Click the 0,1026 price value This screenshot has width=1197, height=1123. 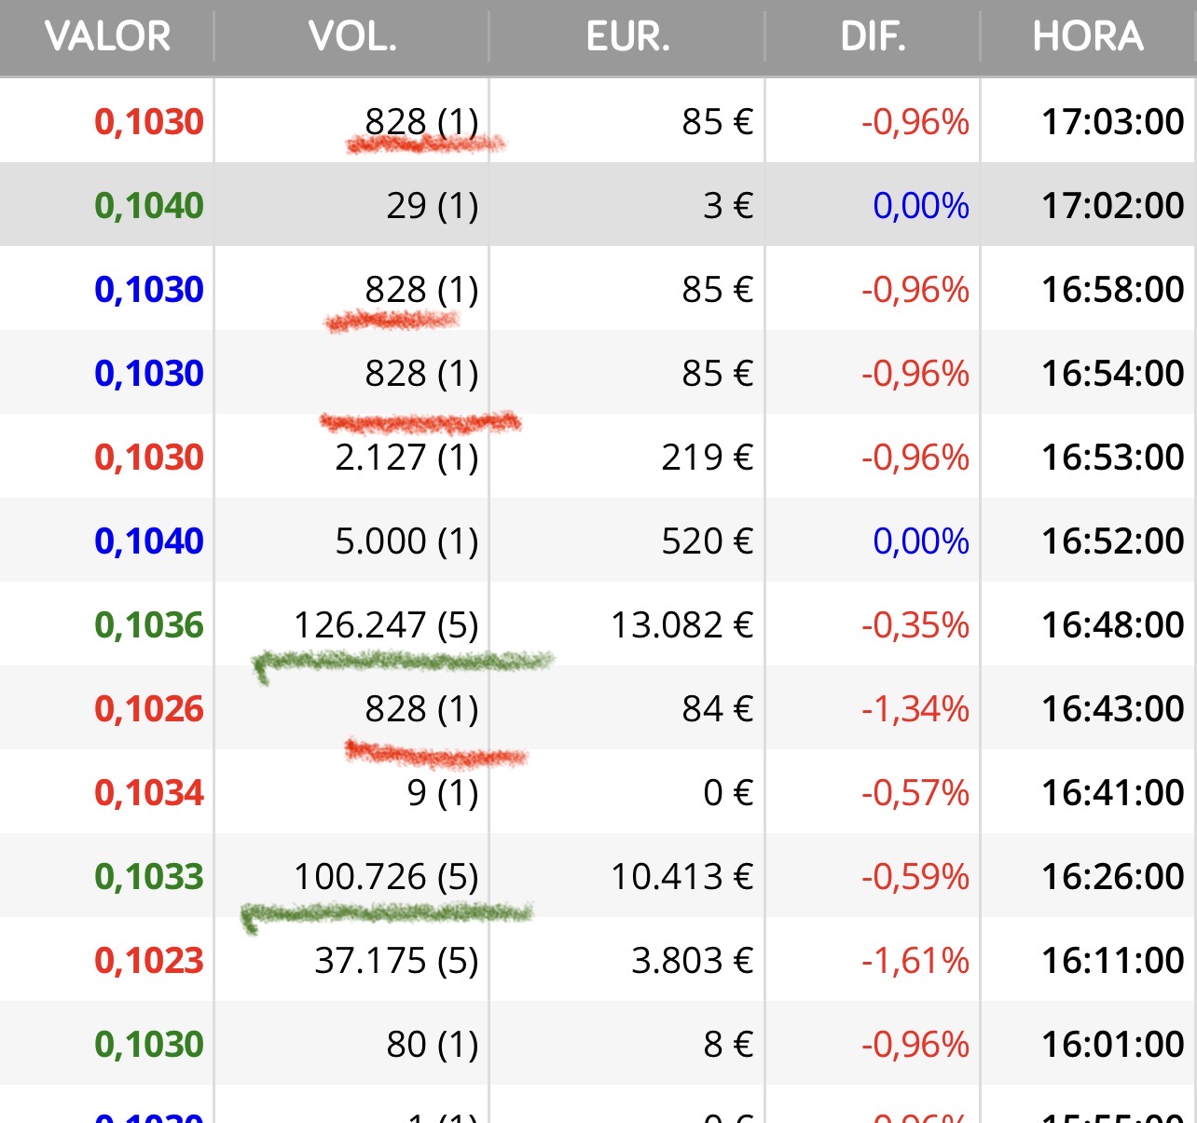click(x=149, y=709)
